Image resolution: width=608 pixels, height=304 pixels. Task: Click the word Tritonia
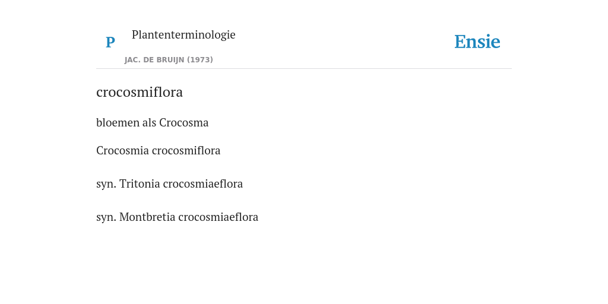140,184
